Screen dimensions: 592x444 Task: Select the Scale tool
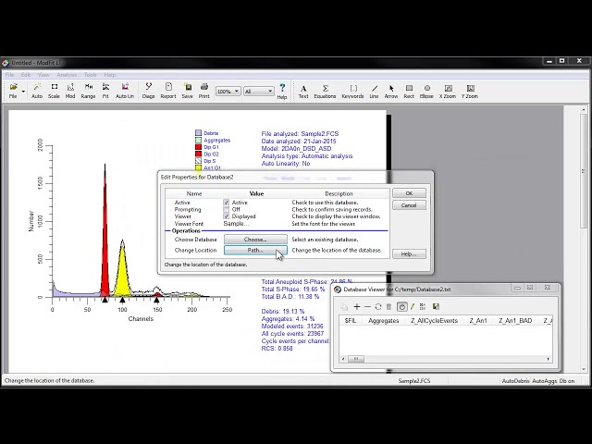pyautogui.click(x=54, y=91)
